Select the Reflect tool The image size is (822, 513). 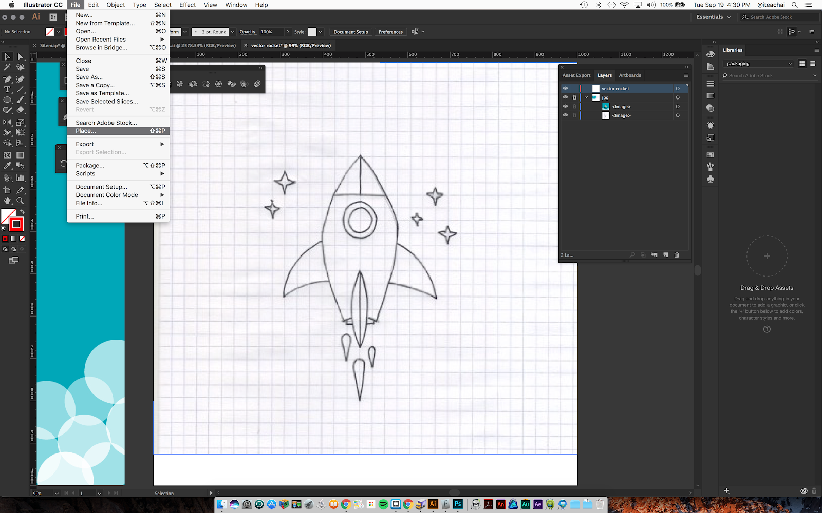pos(7,122)
